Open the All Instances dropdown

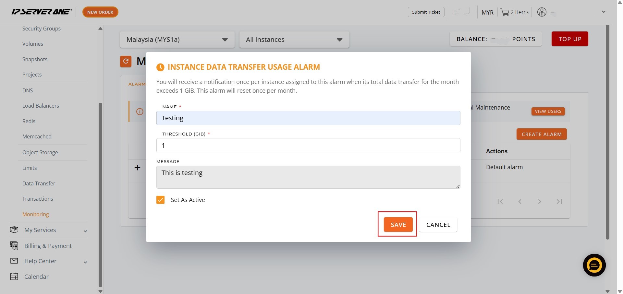point(294,40)
